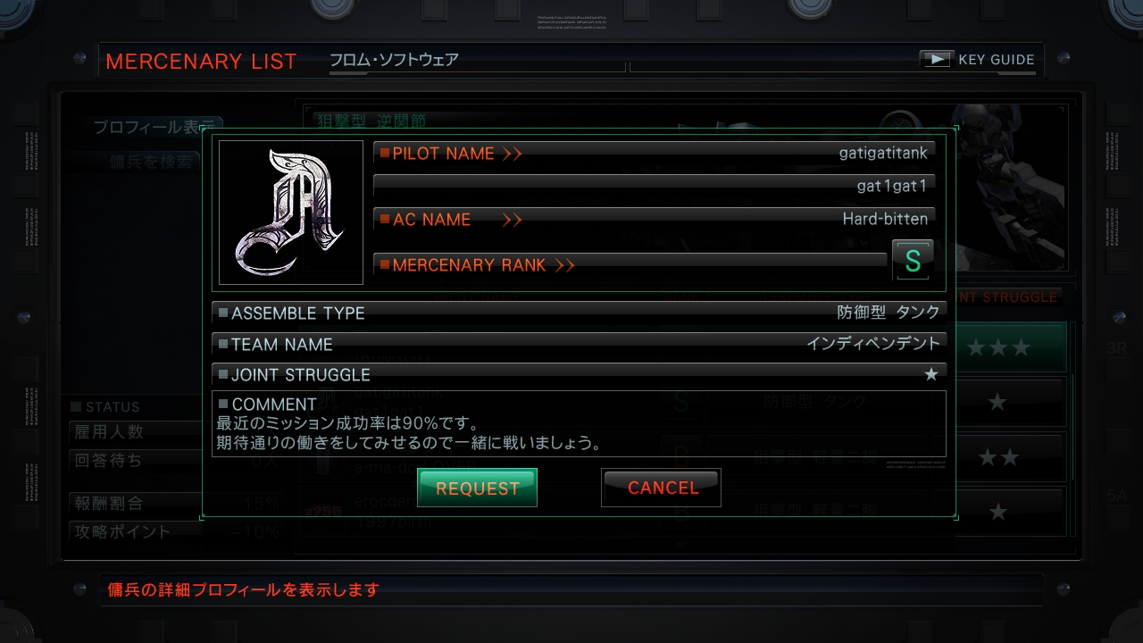Viewport: 1143px width, 643px height.
Task: Select the プロフィール表示 menu option
Action: pos(156,128)
